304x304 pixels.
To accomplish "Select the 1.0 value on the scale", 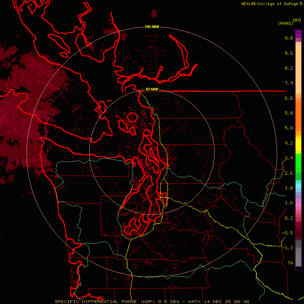I will (x=289, y=203).
